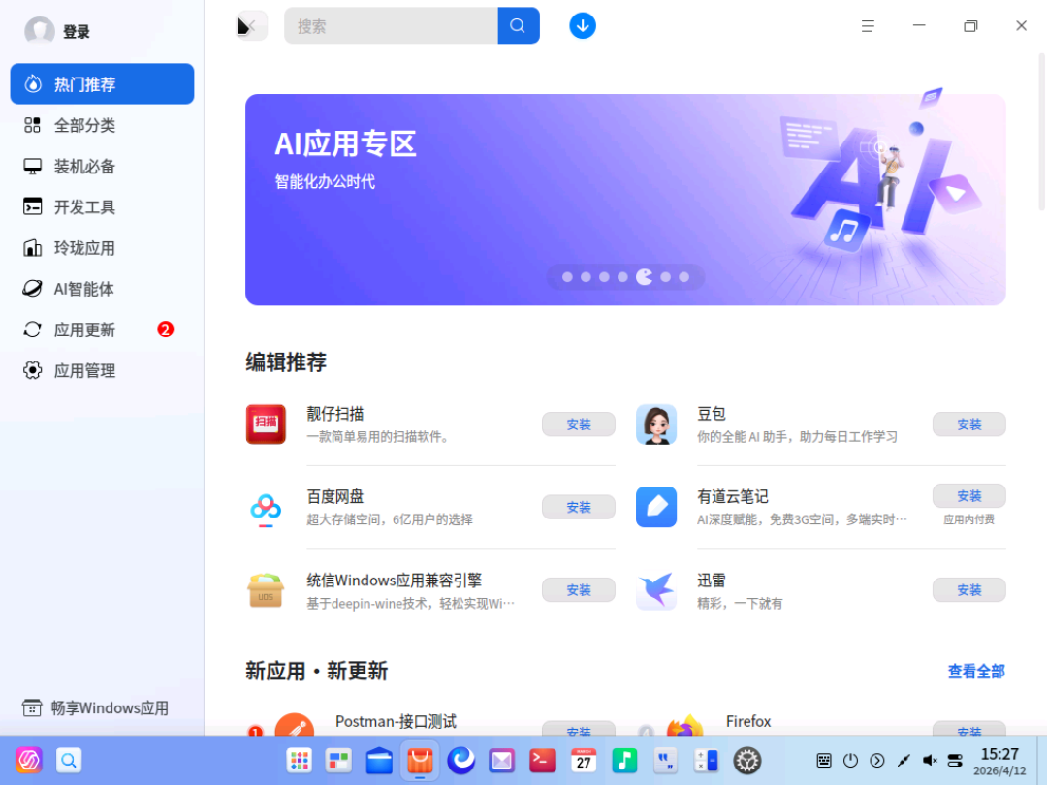The image size is (1047, 785).
Task: Click the blue search magnifier button
Action: coord(518,26)
